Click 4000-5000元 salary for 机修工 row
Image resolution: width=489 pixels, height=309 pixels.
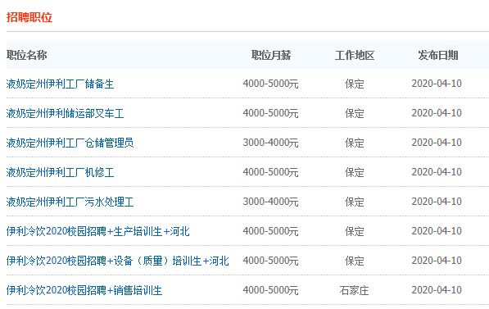coord(270,172)
